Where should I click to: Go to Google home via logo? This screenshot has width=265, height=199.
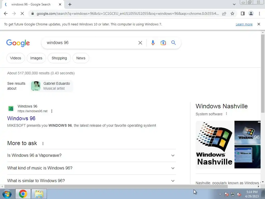pyautogui.click(x=18, y=43)
